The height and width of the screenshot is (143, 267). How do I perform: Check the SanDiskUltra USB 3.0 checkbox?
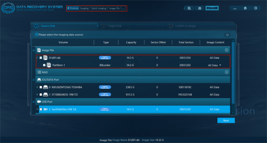[x=41, y=109]
